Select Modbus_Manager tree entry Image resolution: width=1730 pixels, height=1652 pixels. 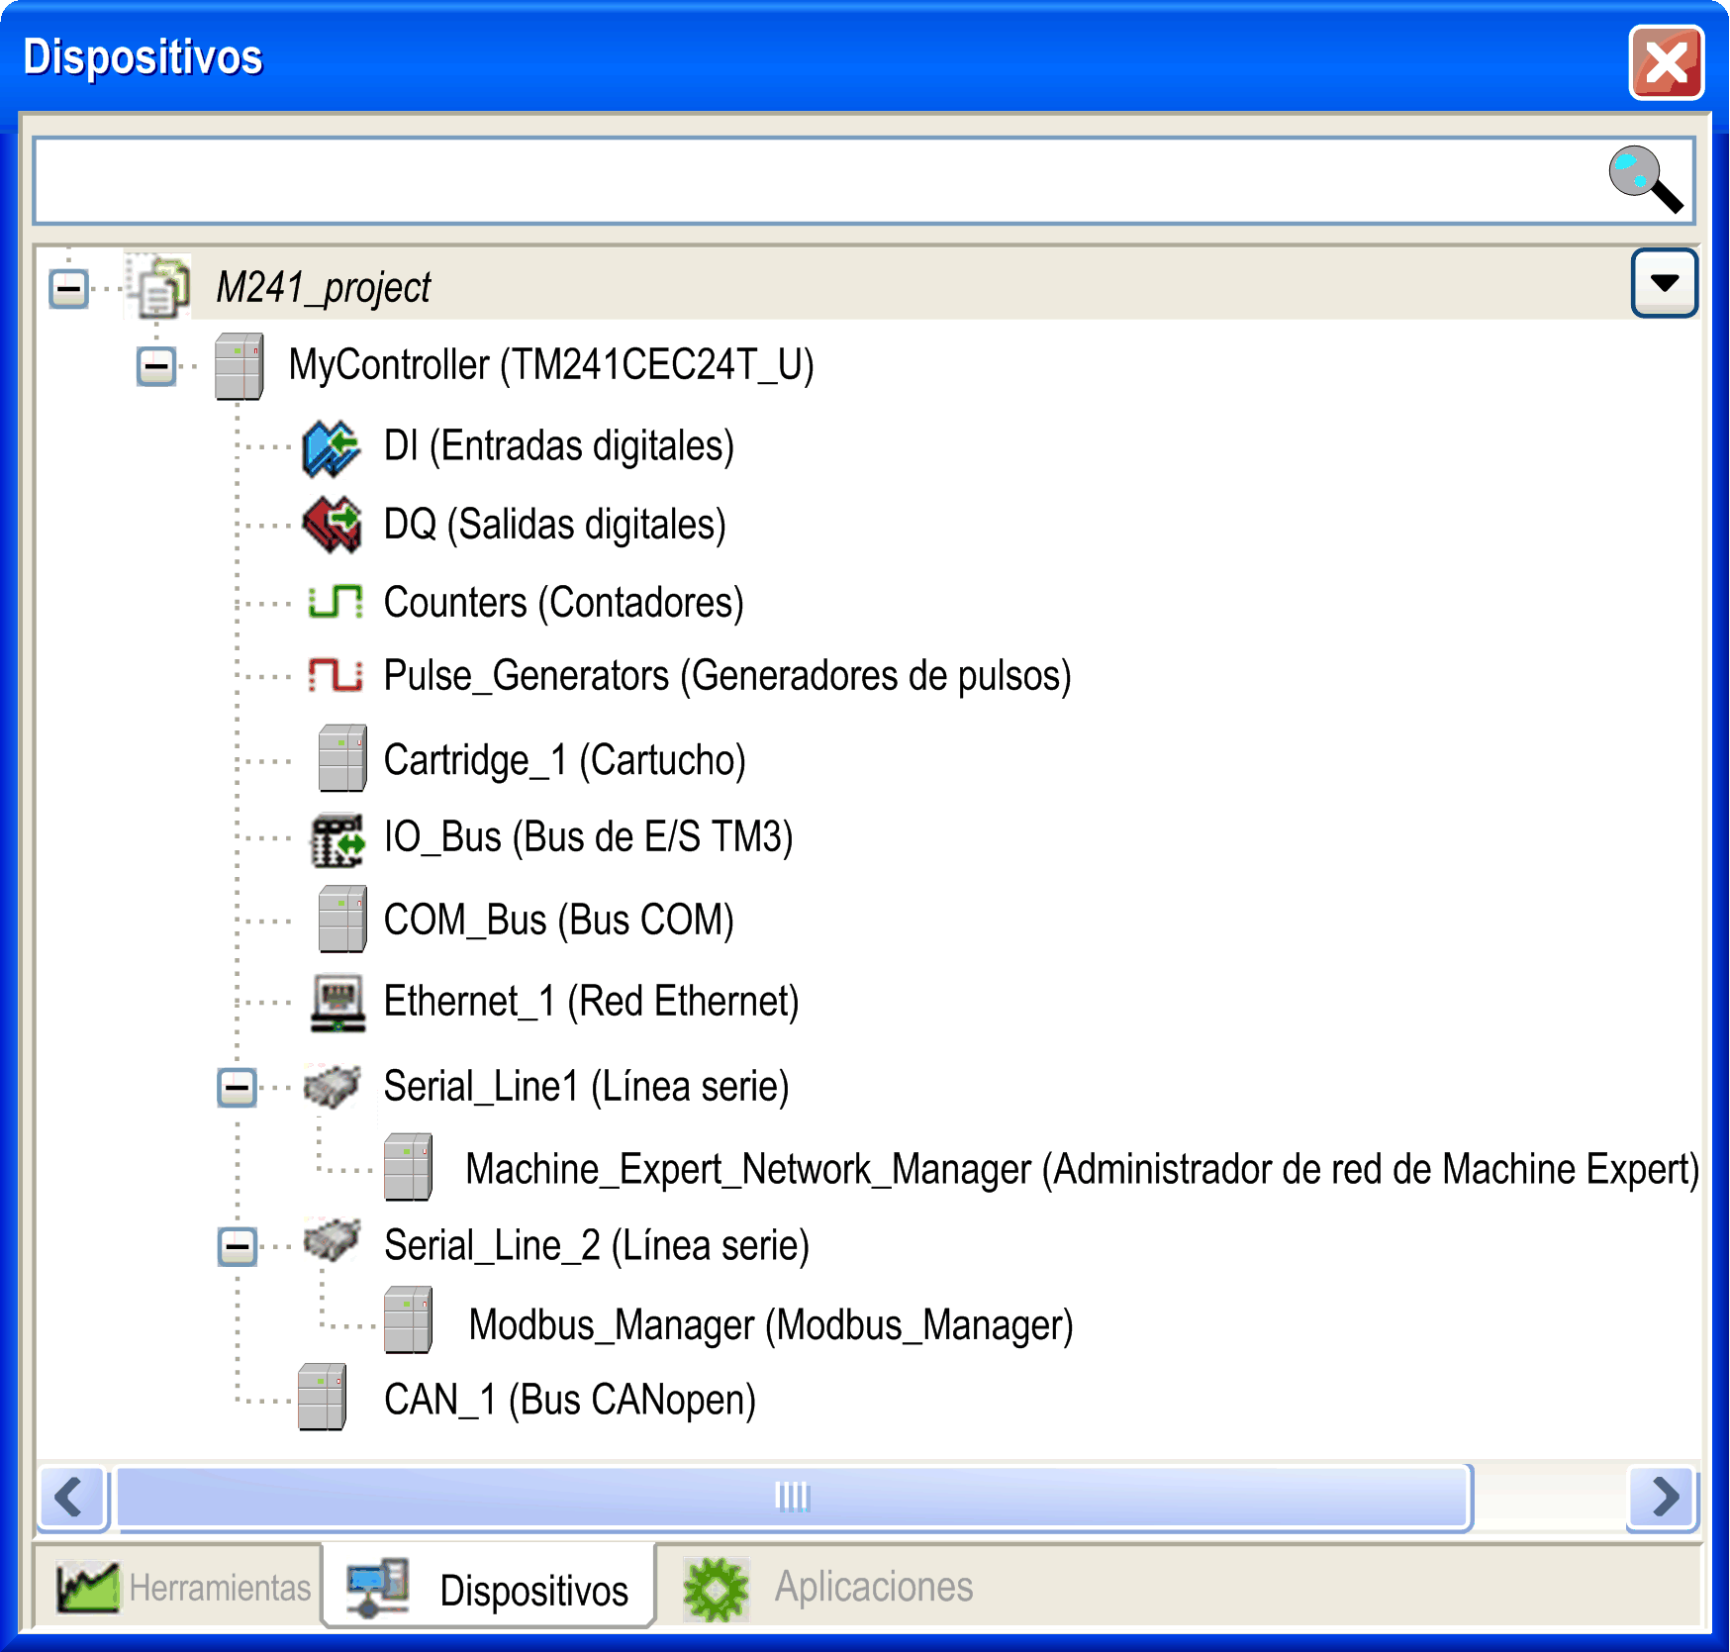pyautogui.click(x=770, y=1325)
